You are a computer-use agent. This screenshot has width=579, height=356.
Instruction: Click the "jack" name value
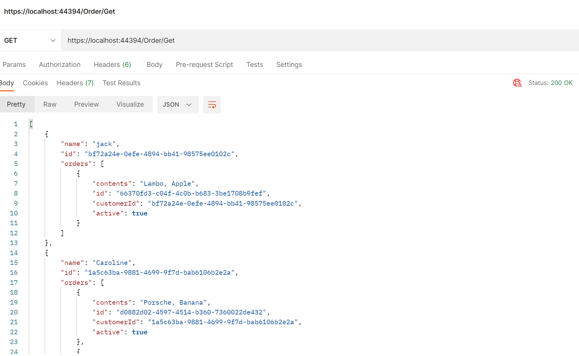[104, 144]
